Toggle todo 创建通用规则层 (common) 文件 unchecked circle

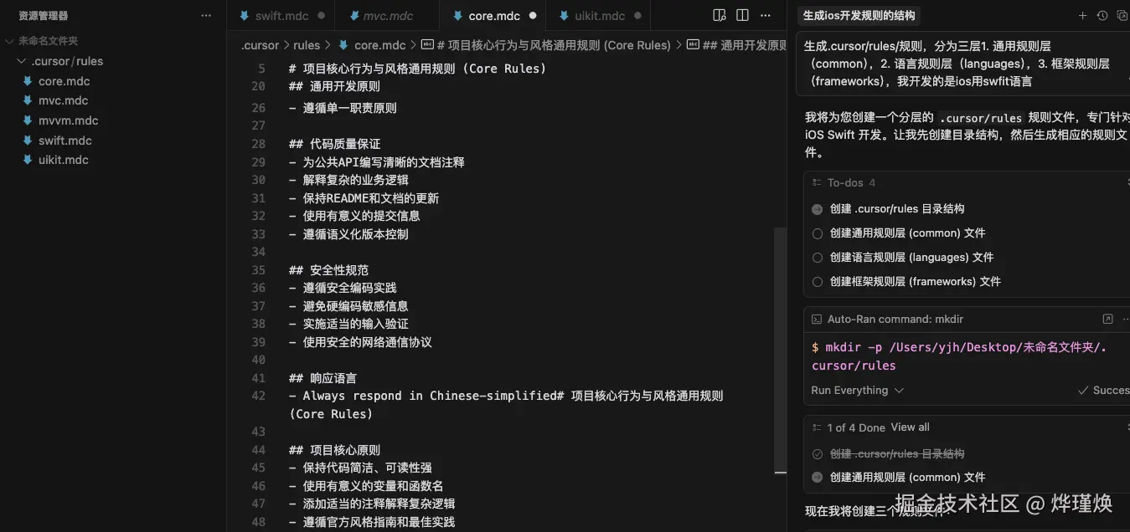point(818,233)
